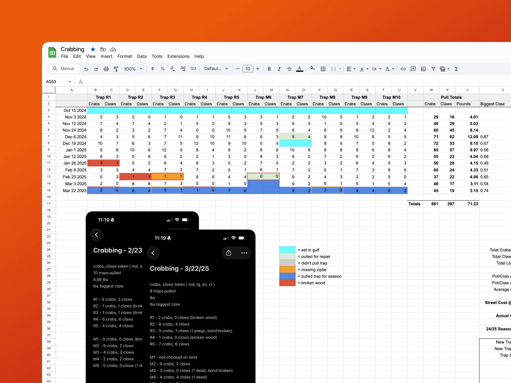Insert a link using the link icon
This screenshot has width=511, height=383.
403,69
